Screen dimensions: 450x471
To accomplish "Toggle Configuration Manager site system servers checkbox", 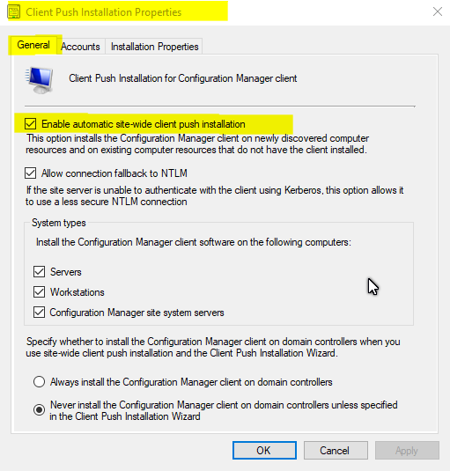I will coord(39,313).
